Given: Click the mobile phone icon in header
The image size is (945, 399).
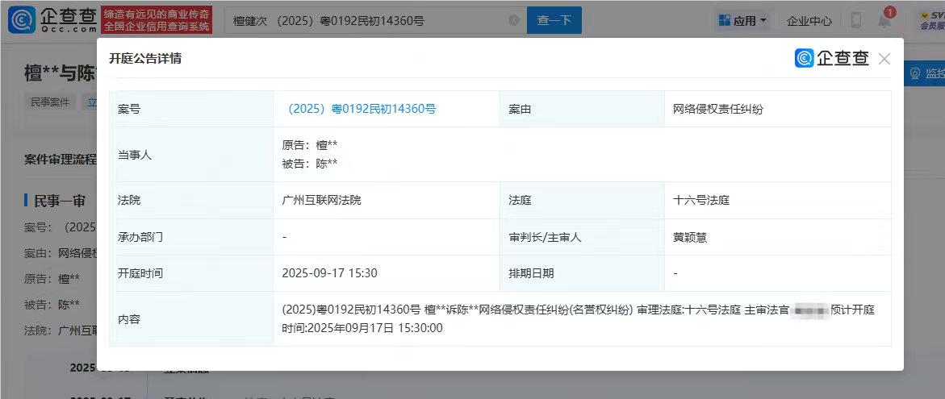Looking at the screenshot, I should click(x=856, y=21).
